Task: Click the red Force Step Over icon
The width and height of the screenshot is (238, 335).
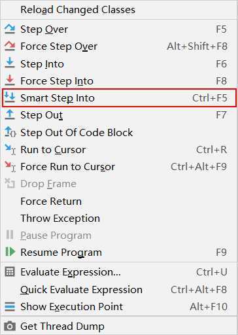Action: [10, 46]
